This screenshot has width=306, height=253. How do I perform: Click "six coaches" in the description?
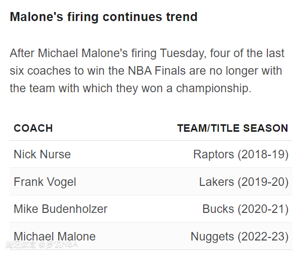coord(40,71)
